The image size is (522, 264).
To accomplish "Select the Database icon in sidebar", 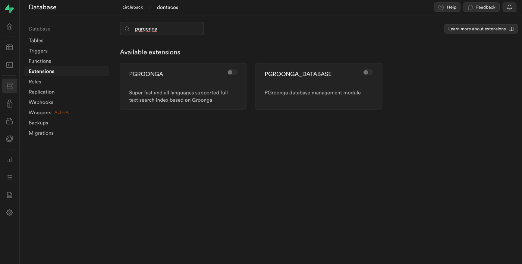I will pyautogui.click(x=10, y=86).
